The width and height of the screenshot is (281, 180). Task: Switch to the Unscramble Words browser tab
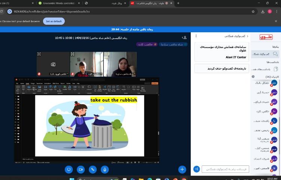[58, 3]
